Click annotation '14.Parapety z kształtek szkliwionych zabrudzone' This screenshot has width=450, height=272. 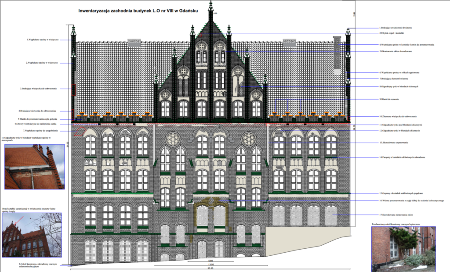(402, 157)
